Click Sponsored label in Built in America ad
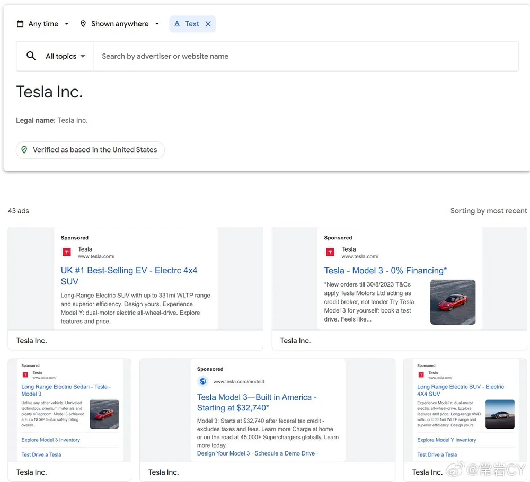 pyautogui.click(x=210, y=369)
